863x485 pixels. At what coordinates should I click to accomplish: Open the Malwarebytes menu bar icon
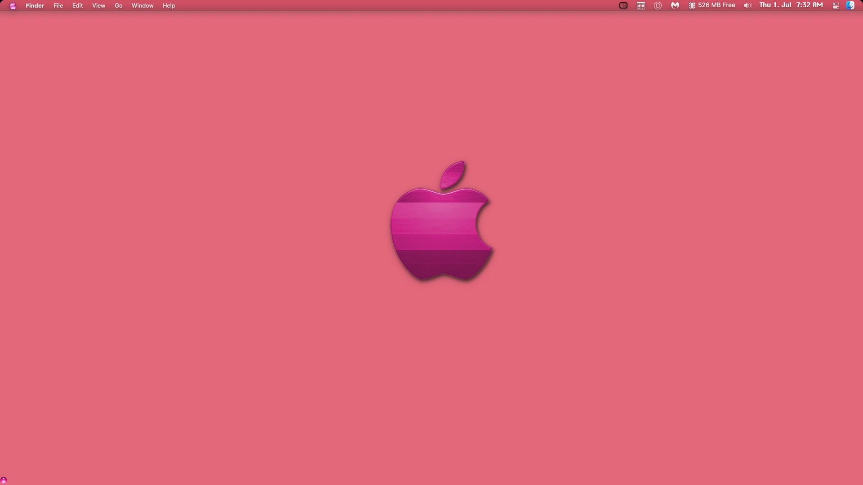(675, 6)
